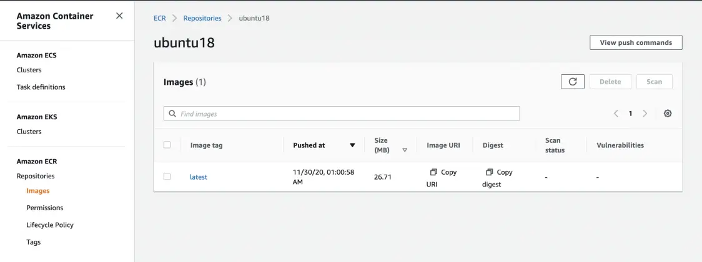Go to Repositories breadcrumb link

(x=202, y=18)
